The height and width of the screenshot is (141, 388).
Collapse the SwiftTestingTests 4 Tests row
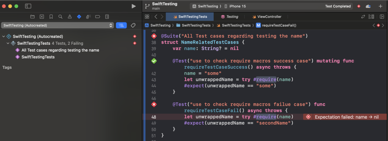tap(8, 43)
